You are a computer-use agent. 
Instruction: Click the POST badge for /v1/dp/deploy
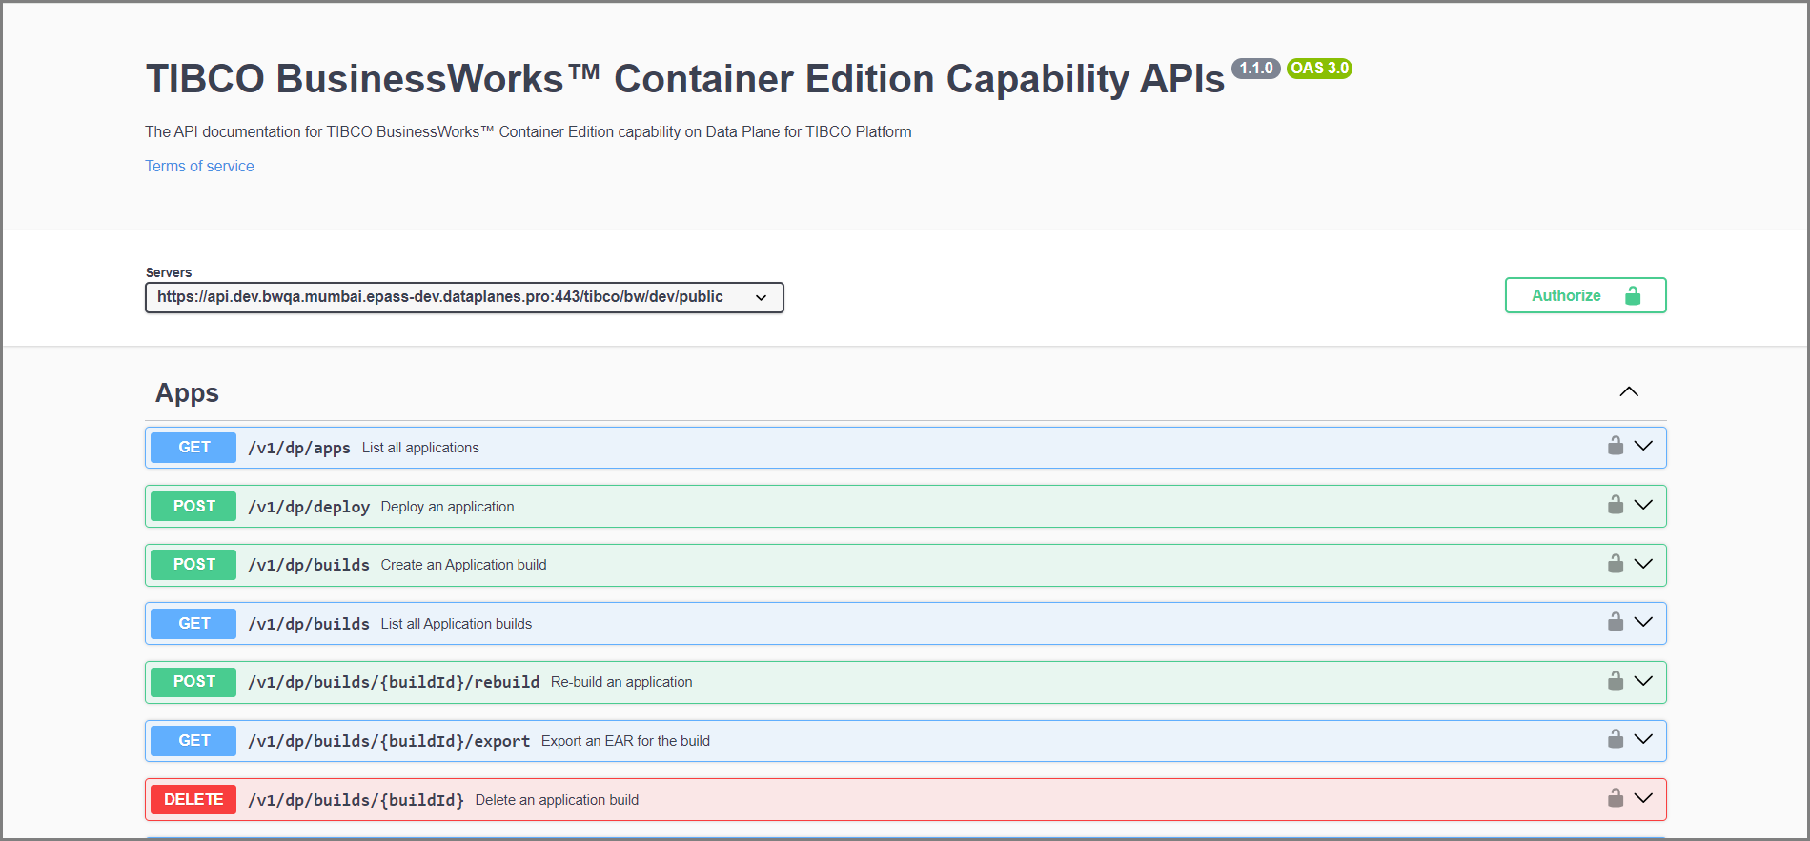[193, 506]
